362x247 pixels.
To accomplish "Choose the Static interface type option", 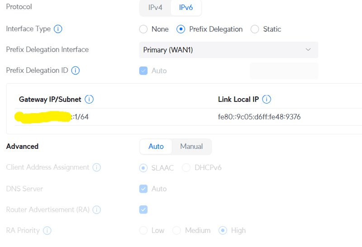I will 255,29.
